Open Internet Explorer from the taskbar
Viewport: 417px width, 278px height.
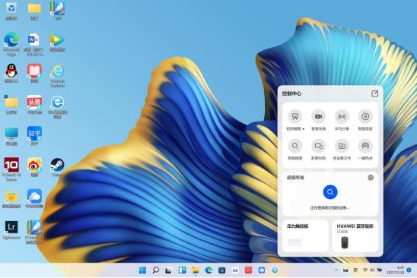275,270
